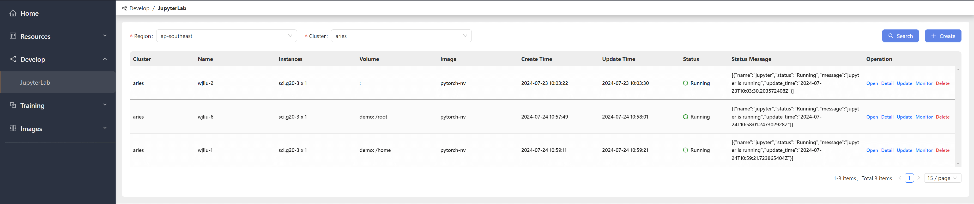View Detail for wjliu-1
The image size is (974, 204).
[x=887, y=150]
